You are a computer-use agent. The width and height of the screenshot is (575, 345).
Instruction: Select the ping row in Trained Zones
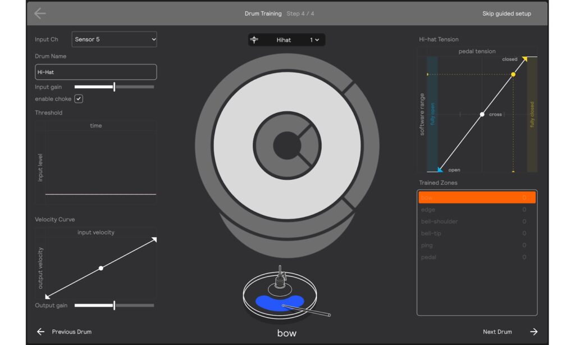[477, 245]
